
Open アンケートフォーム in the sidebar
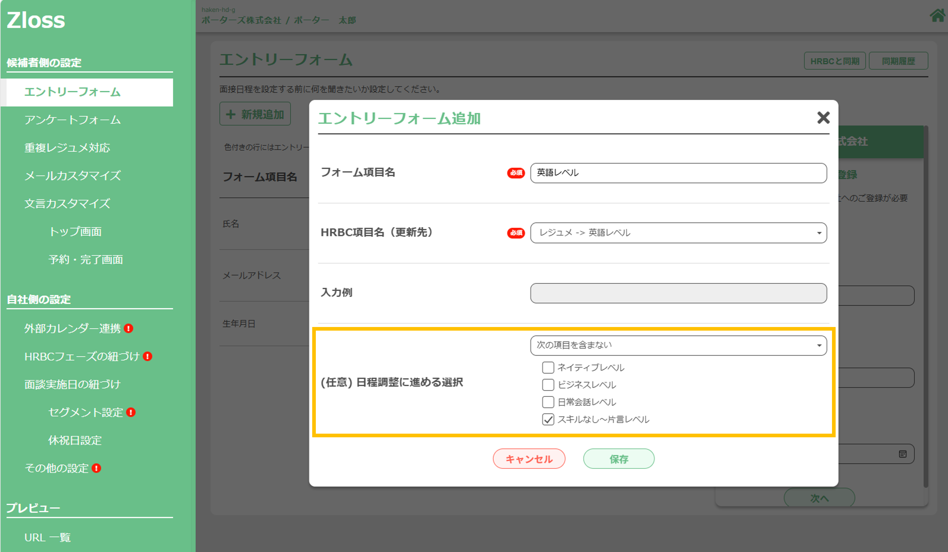72,120
